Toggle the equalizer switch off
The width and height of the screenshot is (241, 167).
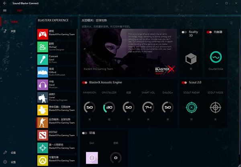(x=209, y=32)
